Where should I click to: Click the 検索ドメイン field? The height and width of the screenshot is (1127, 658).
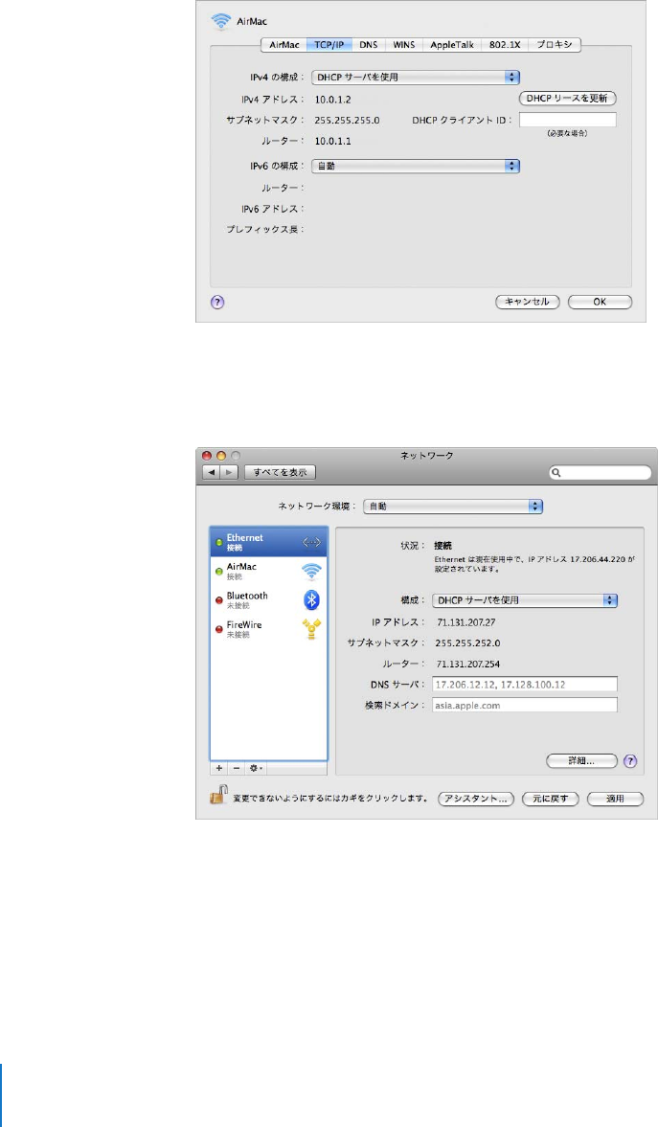pyautogui.click(x=524, y=705)
